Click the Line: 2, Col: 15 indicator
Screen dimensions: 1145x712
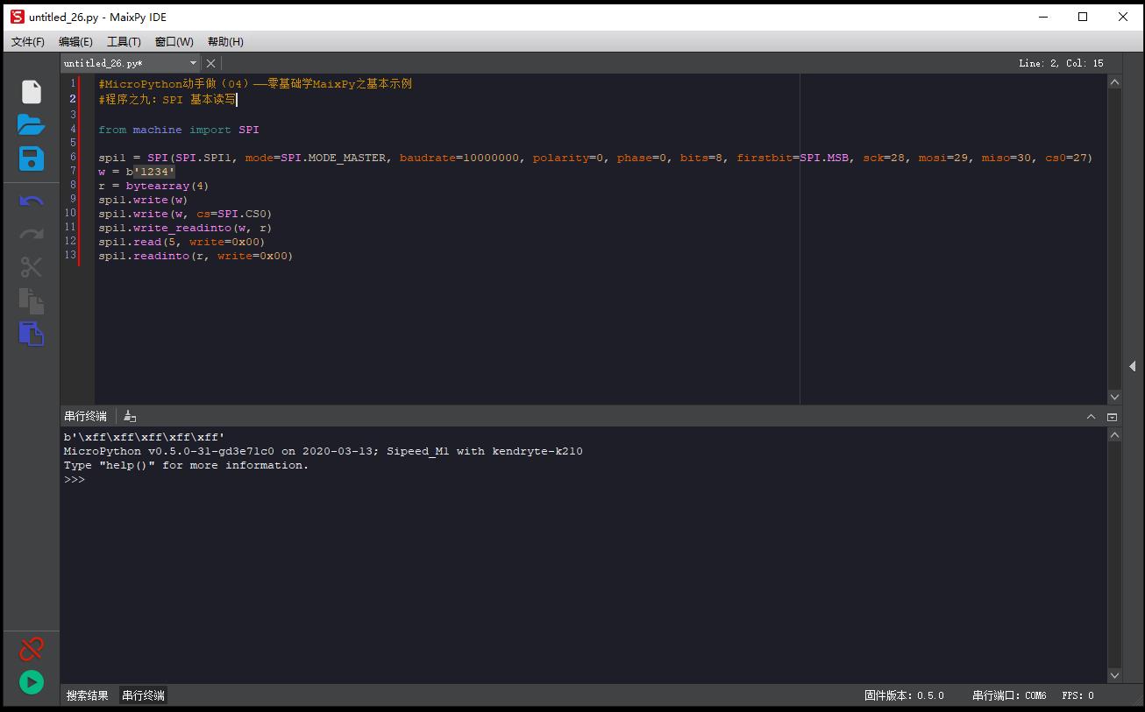coord(1061,63)
